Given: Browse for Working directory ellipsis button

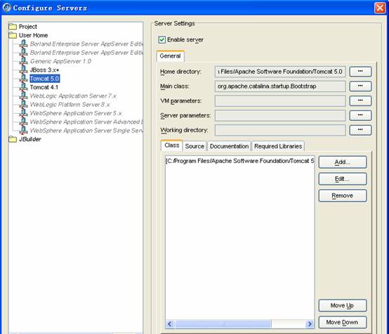Looking at the screenshot, I should 360,130.
